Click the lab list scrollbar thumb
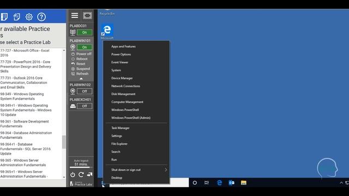Image resolution: width=349 pixels, height=196 pixels. coord(64,142)
